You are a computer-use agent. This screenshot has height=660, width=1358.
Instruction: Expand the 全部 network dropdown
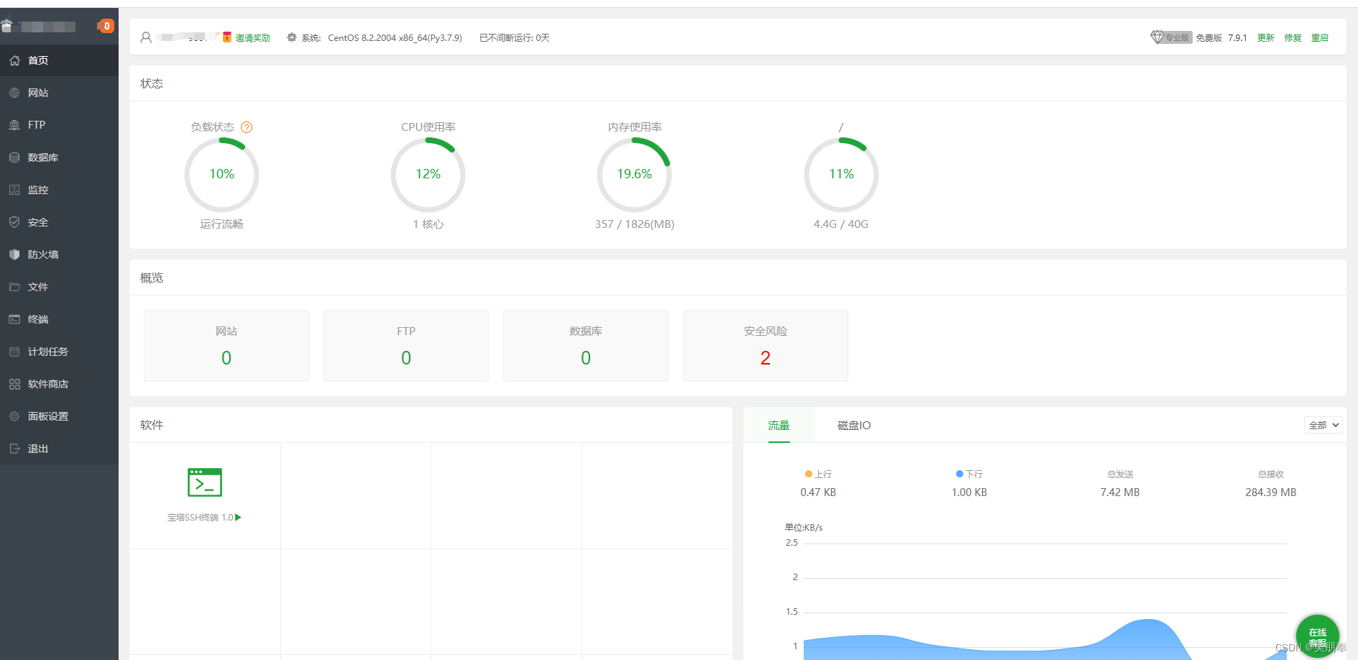coord(1323,425)
